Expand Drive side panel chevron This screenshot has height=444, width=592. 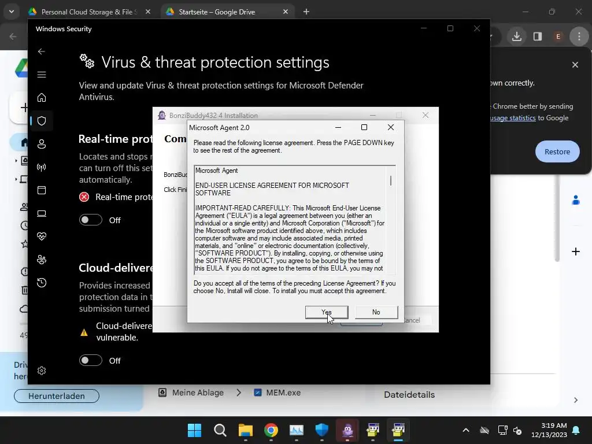575,400
